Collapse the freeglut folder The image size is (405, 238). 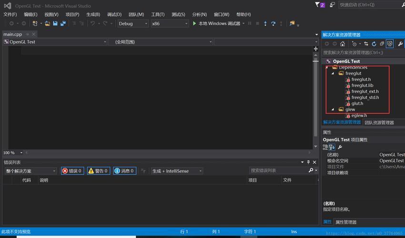(x=333, y=74)
